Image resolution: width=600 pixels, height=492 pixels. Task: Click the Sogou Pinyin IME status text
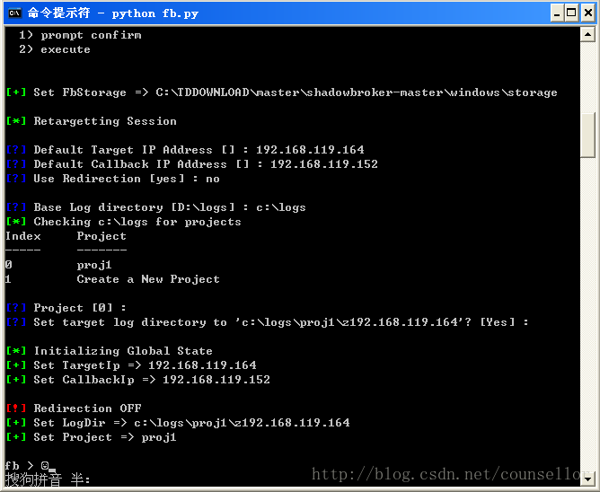click(47, 480)
